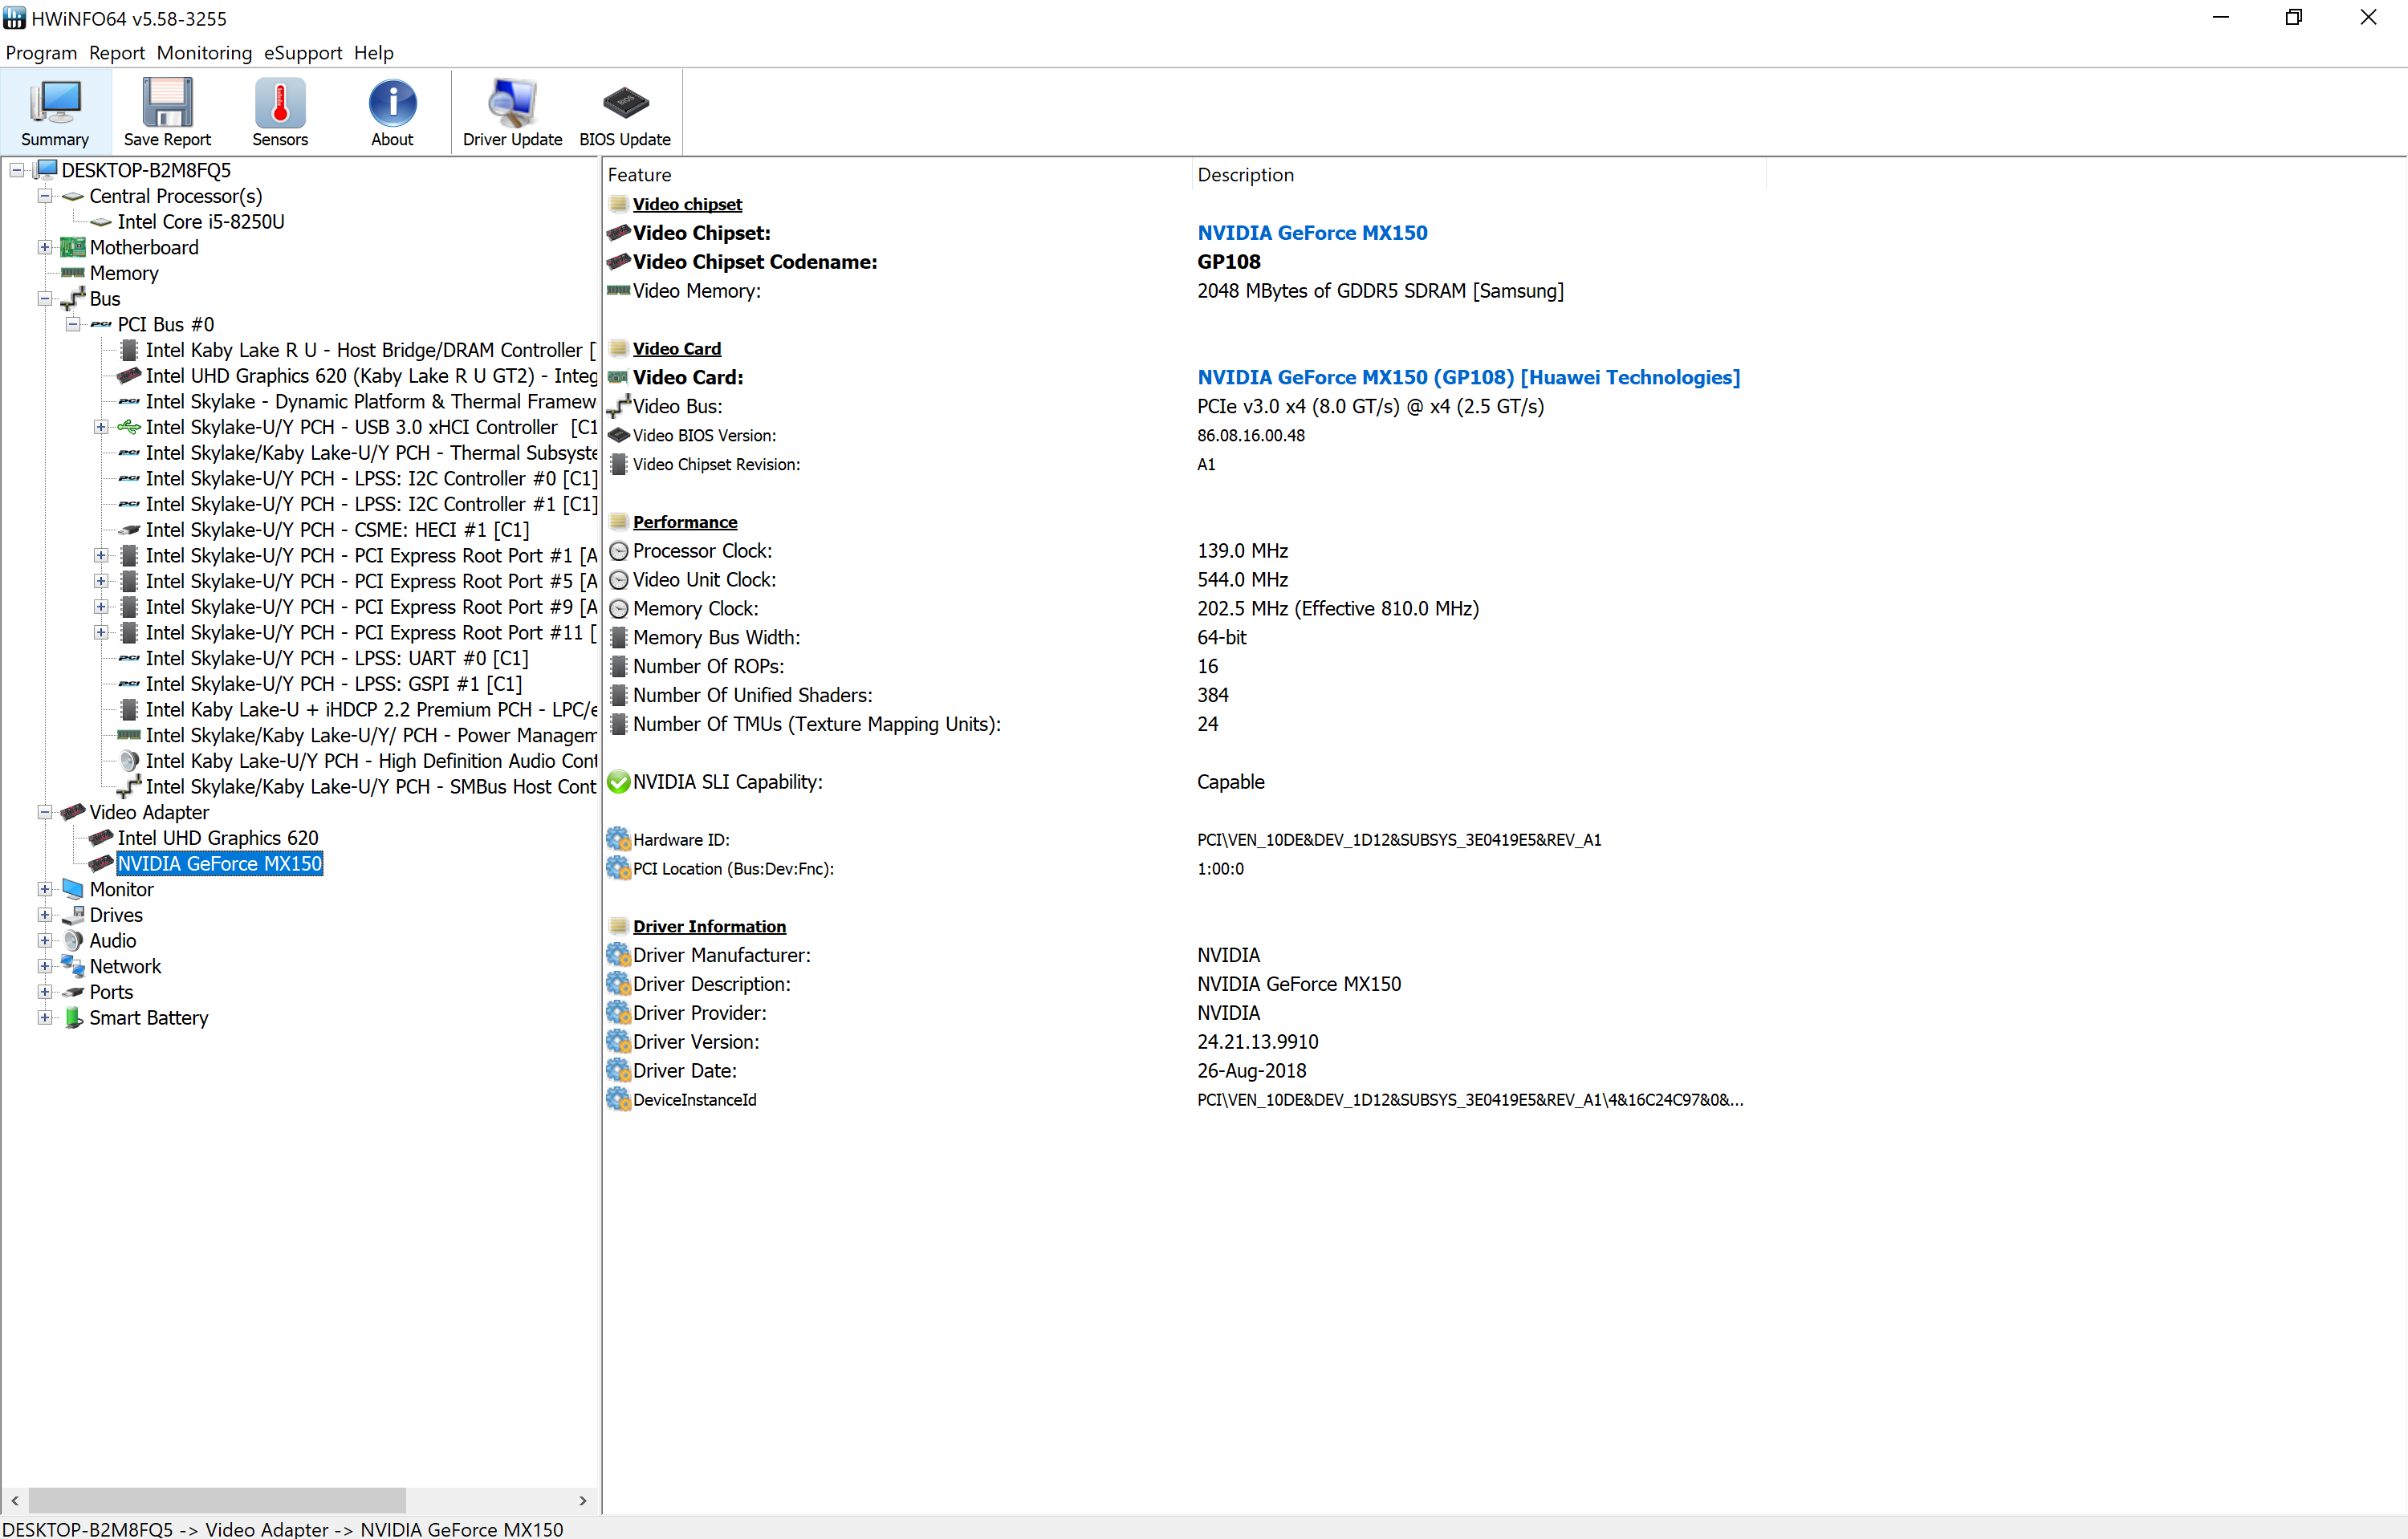Expand the Motherboard node
The height and width of the screenshot is (1539, 2408).
click(45, 247)
